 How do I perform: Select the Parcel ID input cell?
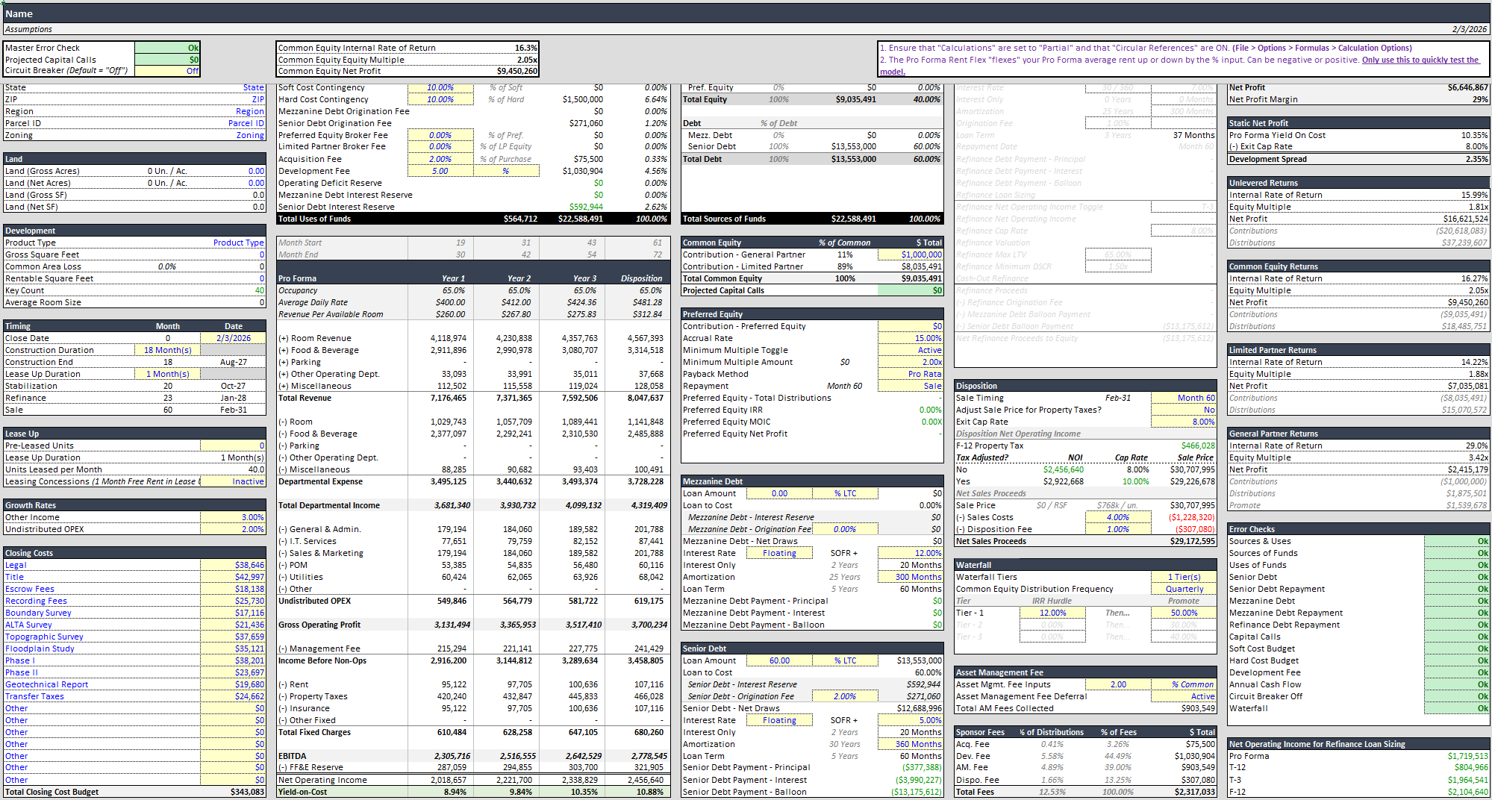tap(234, 123)
